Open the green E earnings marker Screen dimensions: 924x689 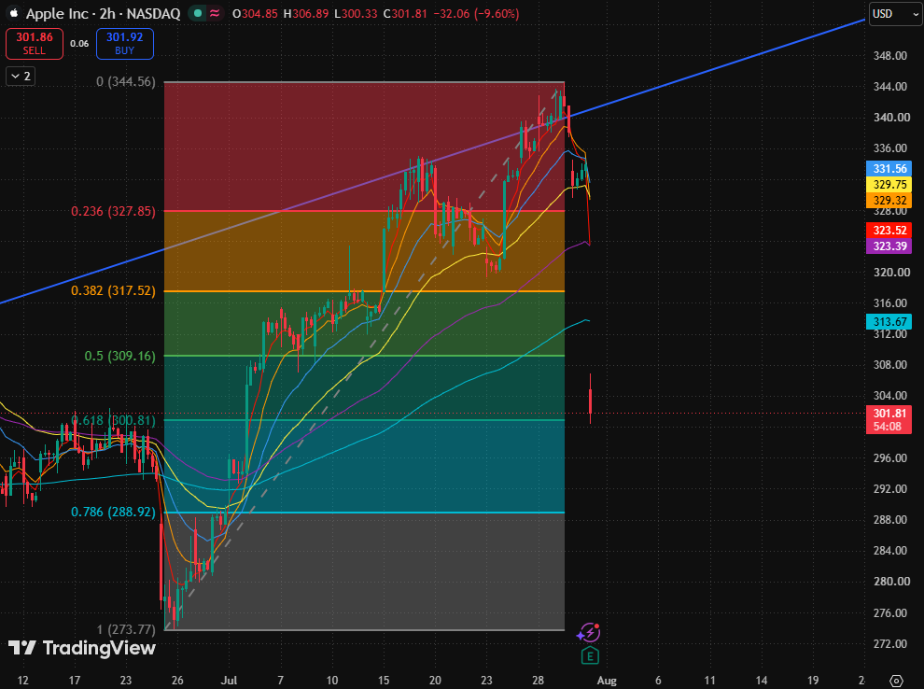tap(590, 655)
